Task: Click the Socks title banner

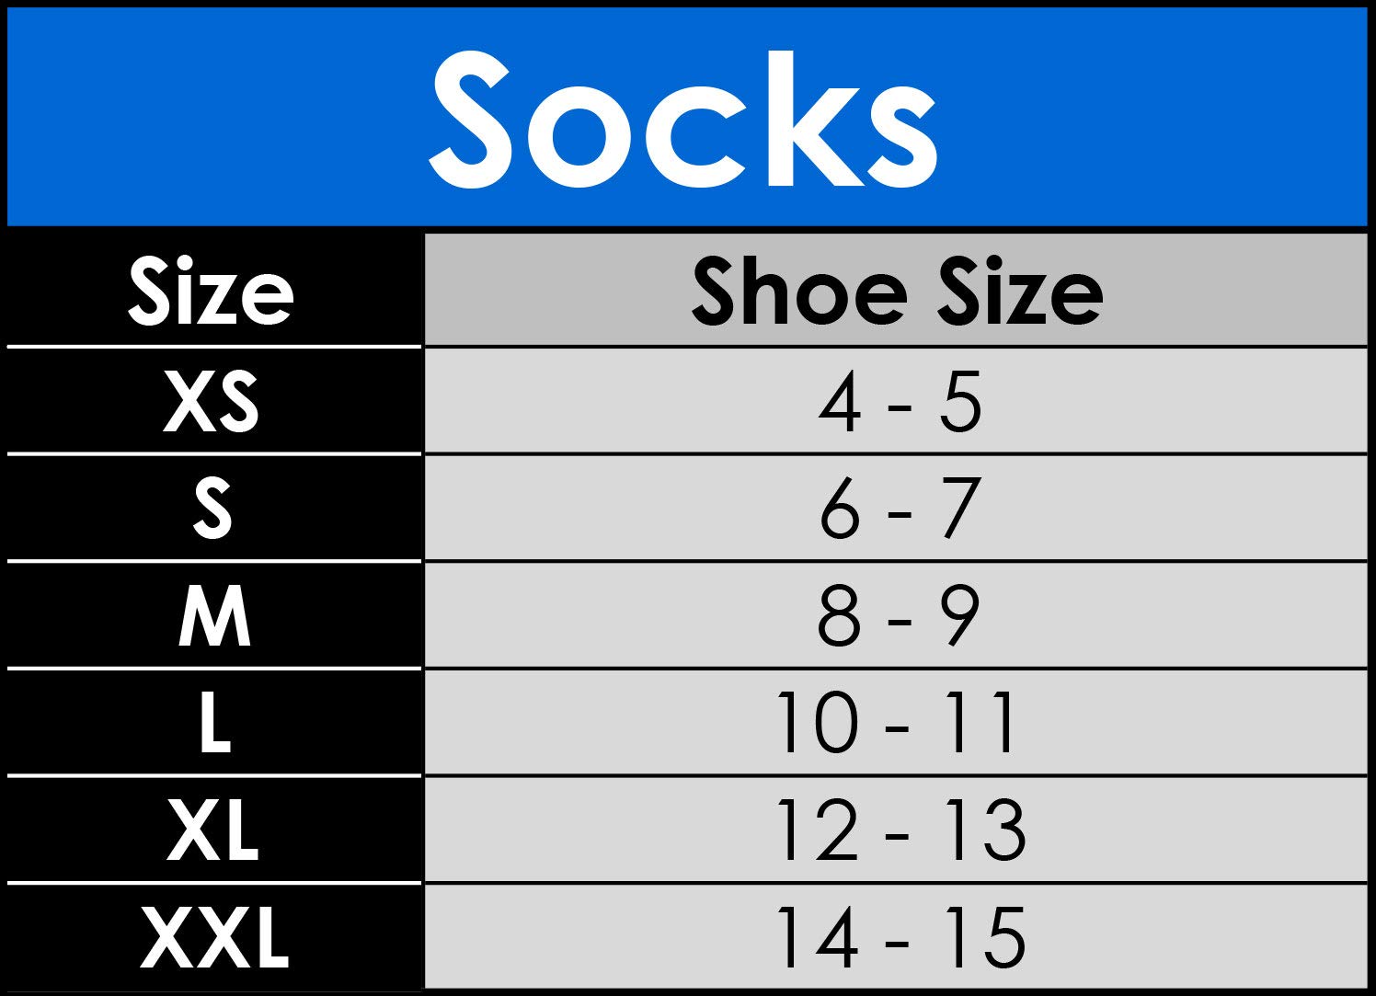Action: [685, 118]
